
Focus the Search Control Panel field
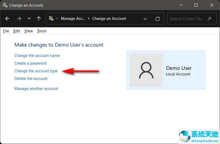[192, 19]
